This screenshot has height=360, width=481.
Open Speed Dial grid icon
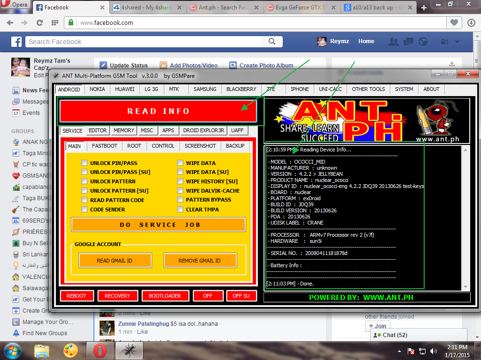tap(55, 22)
